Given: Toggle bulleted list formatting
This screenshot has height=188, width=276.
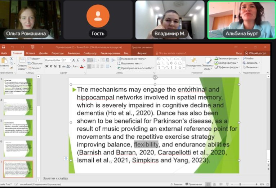Looking at the screenshot, I should click(x=90, y=60).
